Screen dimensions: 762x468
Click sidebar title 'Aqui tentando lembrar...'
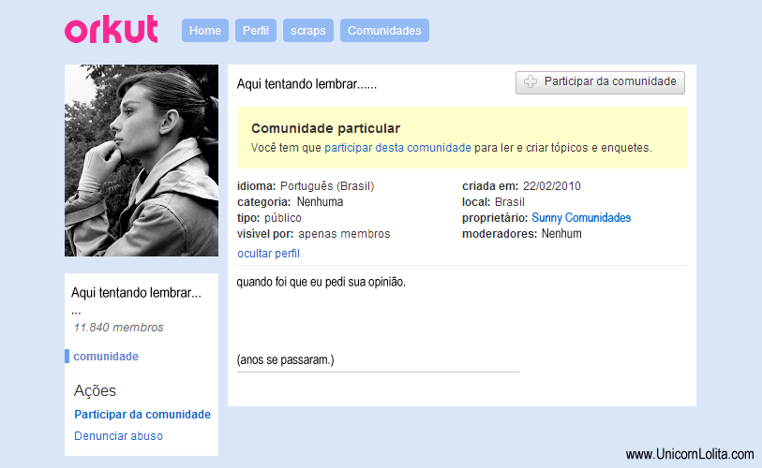(136, 293)
